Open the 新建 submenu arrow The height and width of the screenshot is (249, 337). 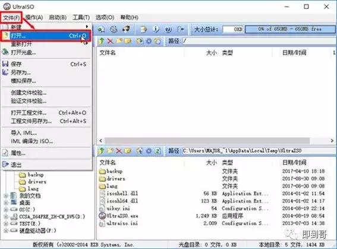pos(87,26)
